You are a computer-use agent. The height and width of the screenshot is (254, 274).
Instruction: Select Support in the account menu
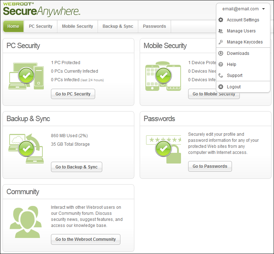243,76
